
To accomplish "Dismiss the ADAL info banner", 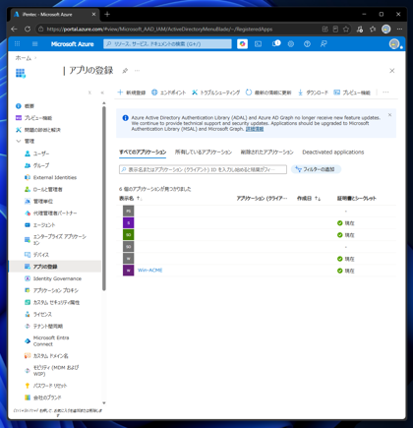I will point(389,115).
